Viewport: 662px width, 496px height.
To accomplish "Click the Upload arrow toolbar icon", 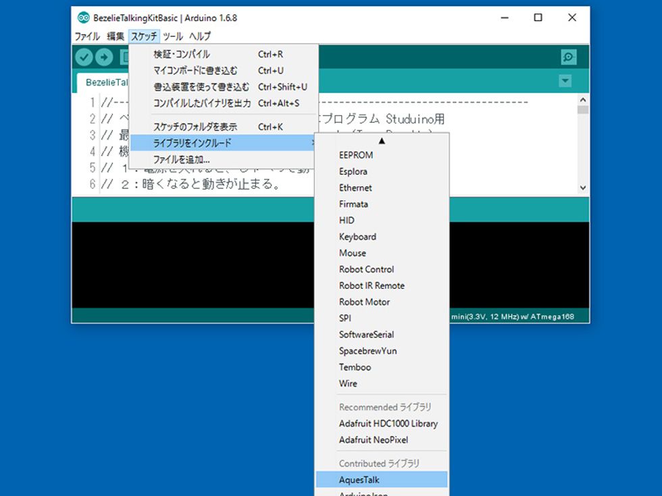I will (104, 57).
